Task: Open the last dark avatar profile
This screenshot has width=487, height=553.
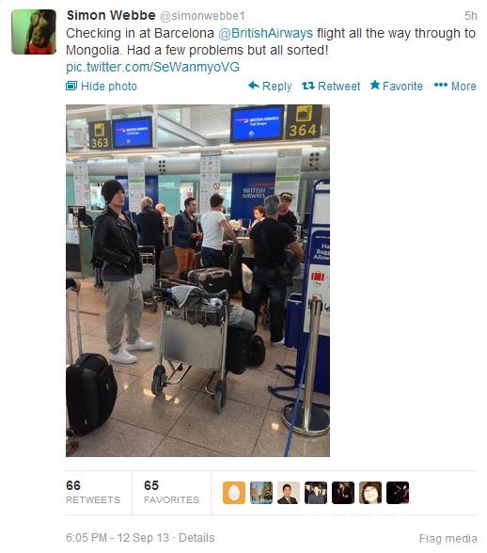Action: [398, 493]
